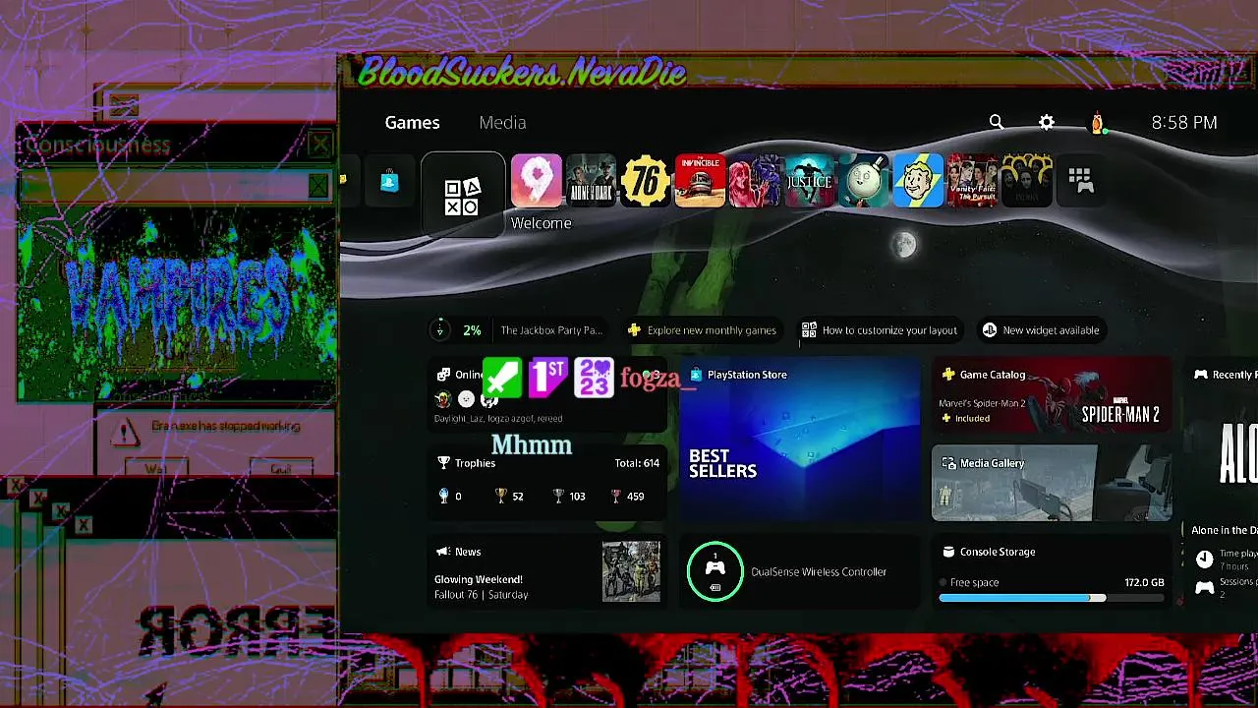Click DualSense Wireless Controller label
This screenshot has height=708, width=1258.
coord(819,571)
